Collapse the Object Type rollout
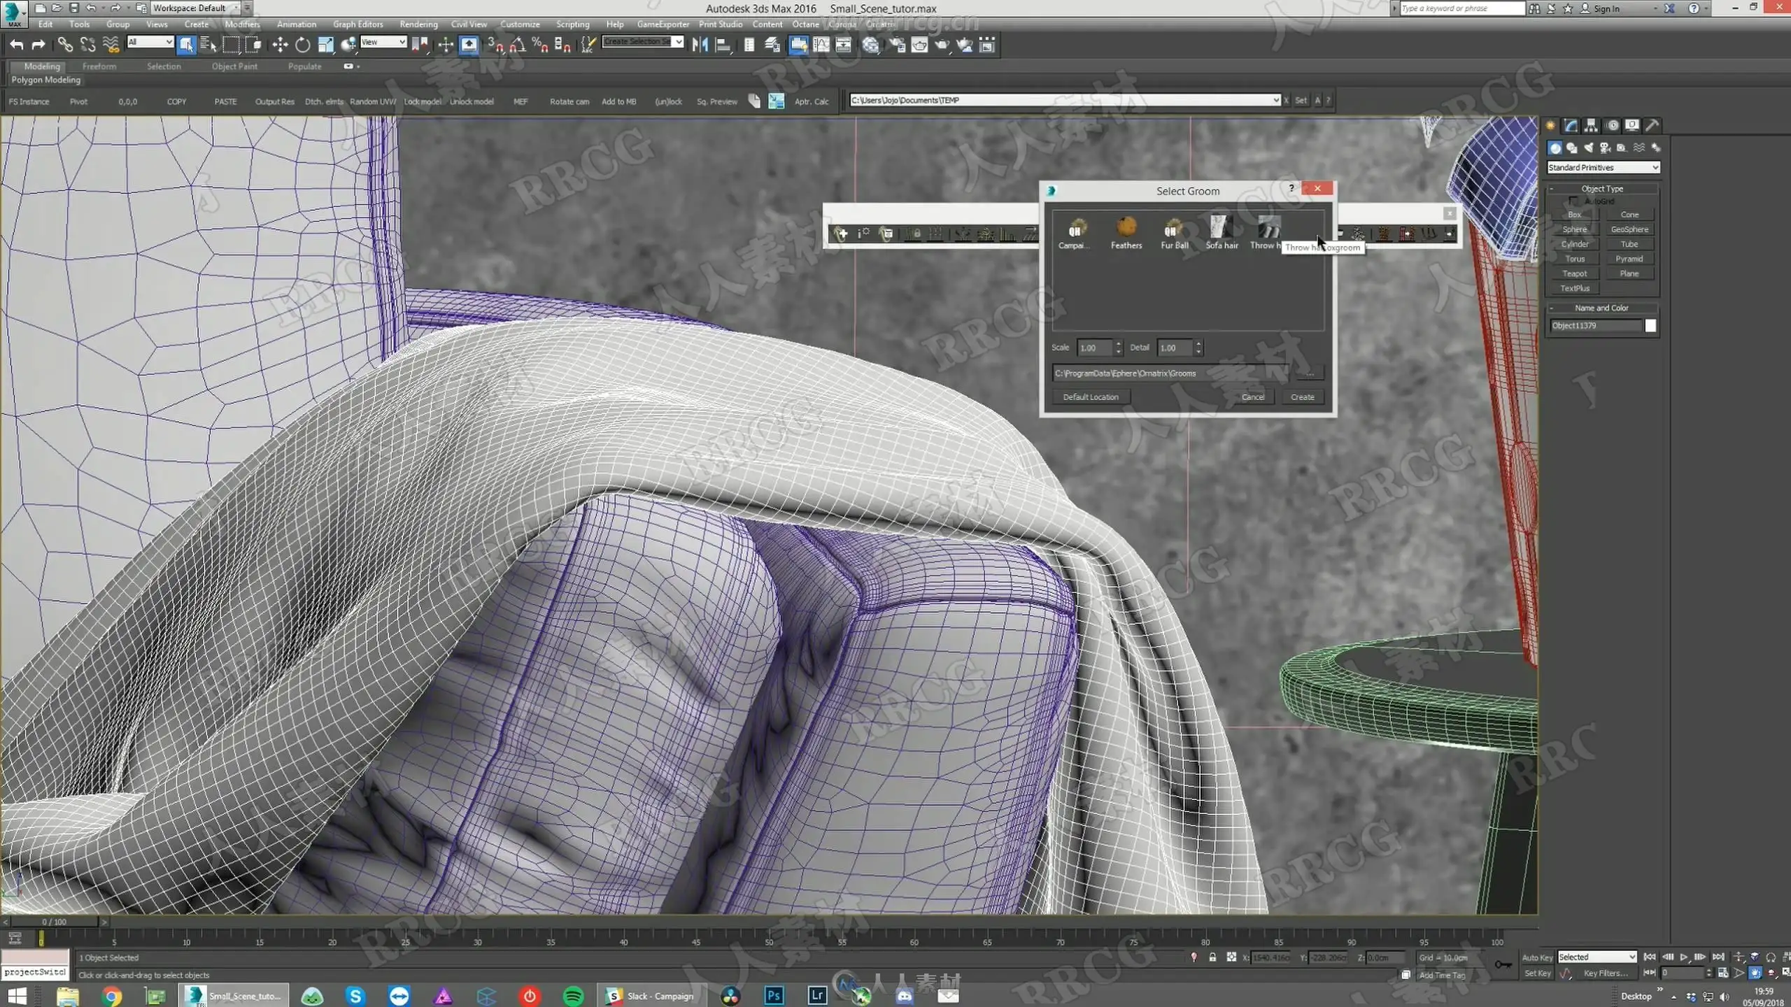Viewport: 1791px width, 1007px height. (1602, 189)
